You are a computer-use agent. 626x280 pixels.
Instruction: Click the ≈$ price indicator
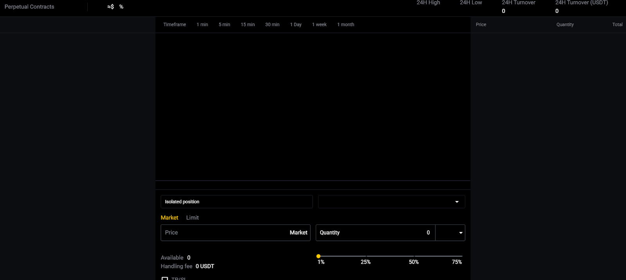click(x=111, y=7)
